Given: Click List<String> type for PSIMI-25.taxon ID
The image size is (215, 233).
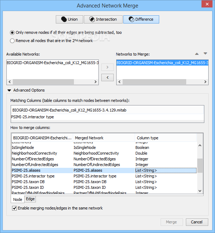Looking at the screenshot, I should 166,187.
